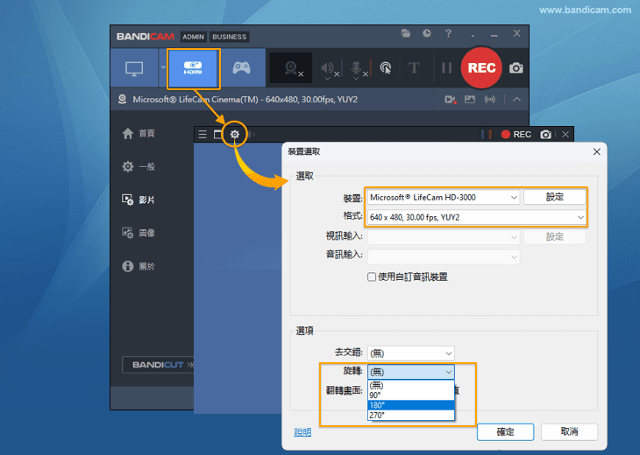Open 格式 format dropdown 640 x 480
The image size is (640, 455).
pos(477,218)
